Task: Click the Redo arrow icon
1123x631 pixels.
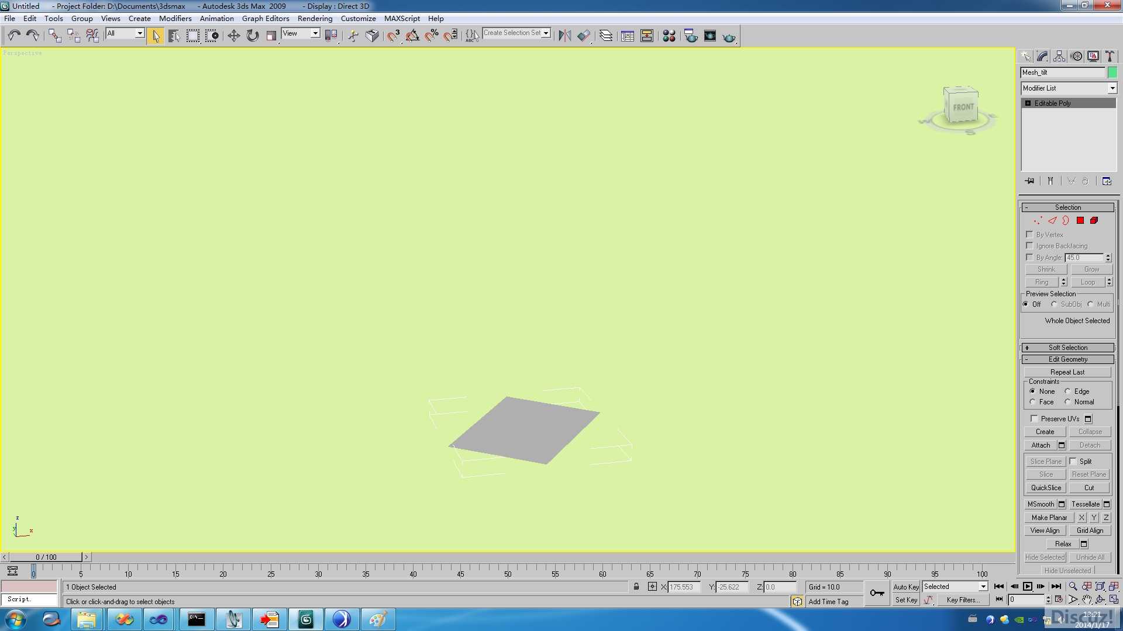Action: (33, 36)
